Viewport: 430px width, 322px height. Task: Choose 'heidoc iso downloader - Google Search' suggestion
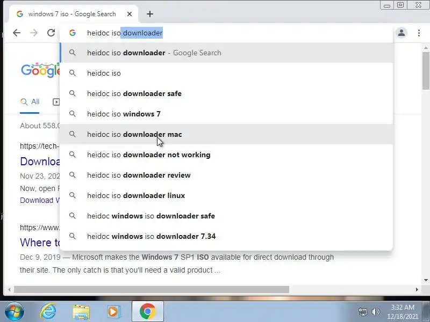[x=226, y=53]
